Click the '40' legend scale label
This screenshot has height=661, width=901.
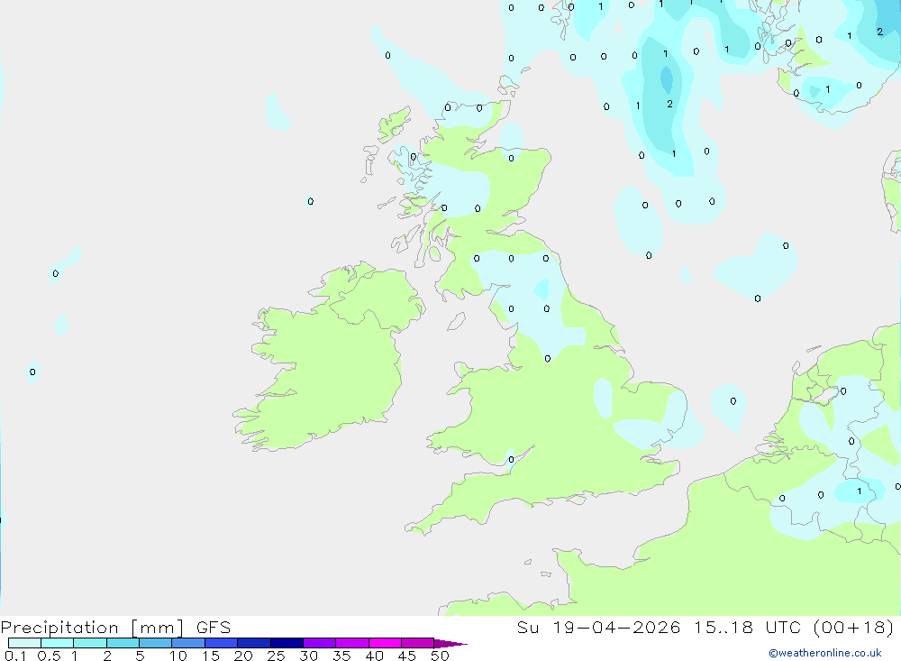375,656
